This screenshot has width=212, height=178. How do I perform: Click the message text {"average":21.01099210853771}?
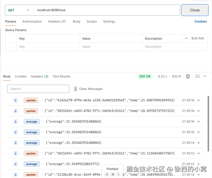coord(73,164)
